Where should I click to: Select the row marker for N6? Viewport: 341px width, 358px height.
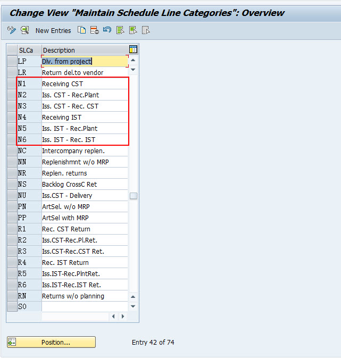12,139
